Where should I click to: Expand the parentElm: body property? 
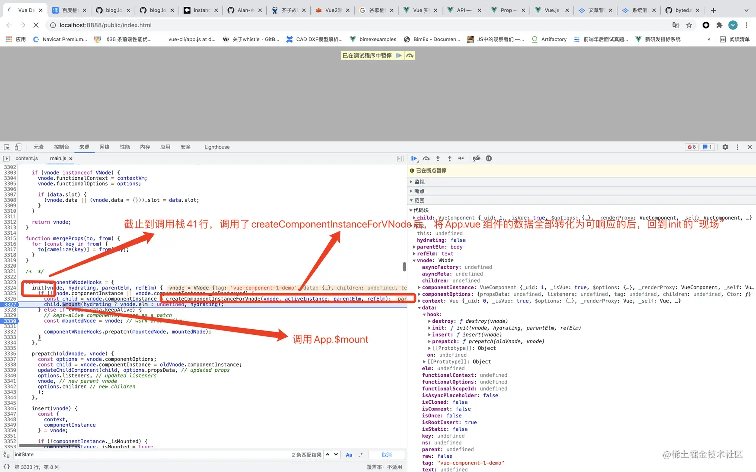pos(415,247)
